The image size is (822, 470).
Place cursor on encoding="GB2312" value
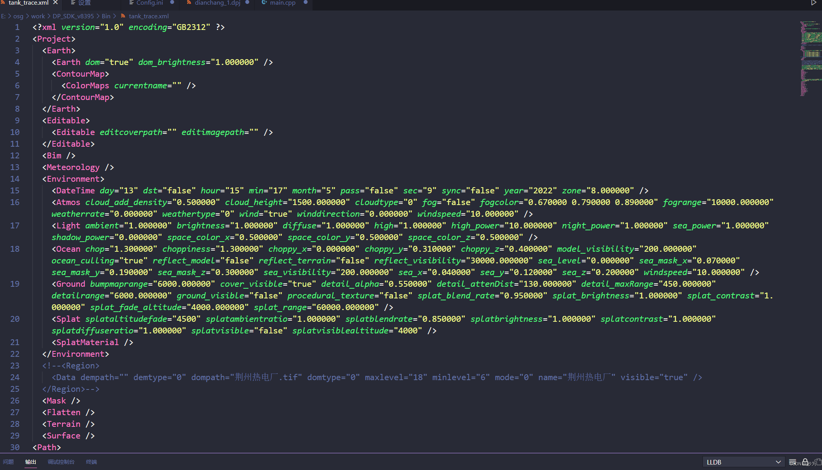[x=191, y=27]
